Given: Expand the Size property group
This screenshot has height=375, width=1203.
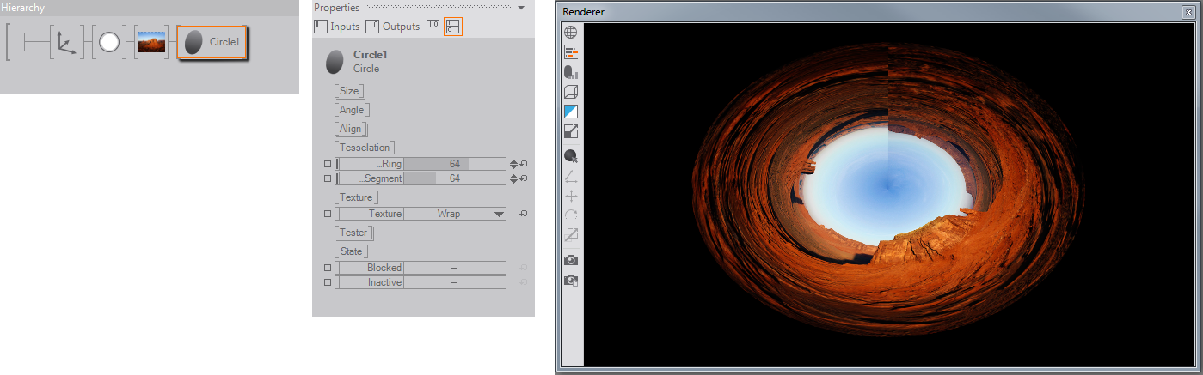Looking at the screenshot, I should 349,91.
